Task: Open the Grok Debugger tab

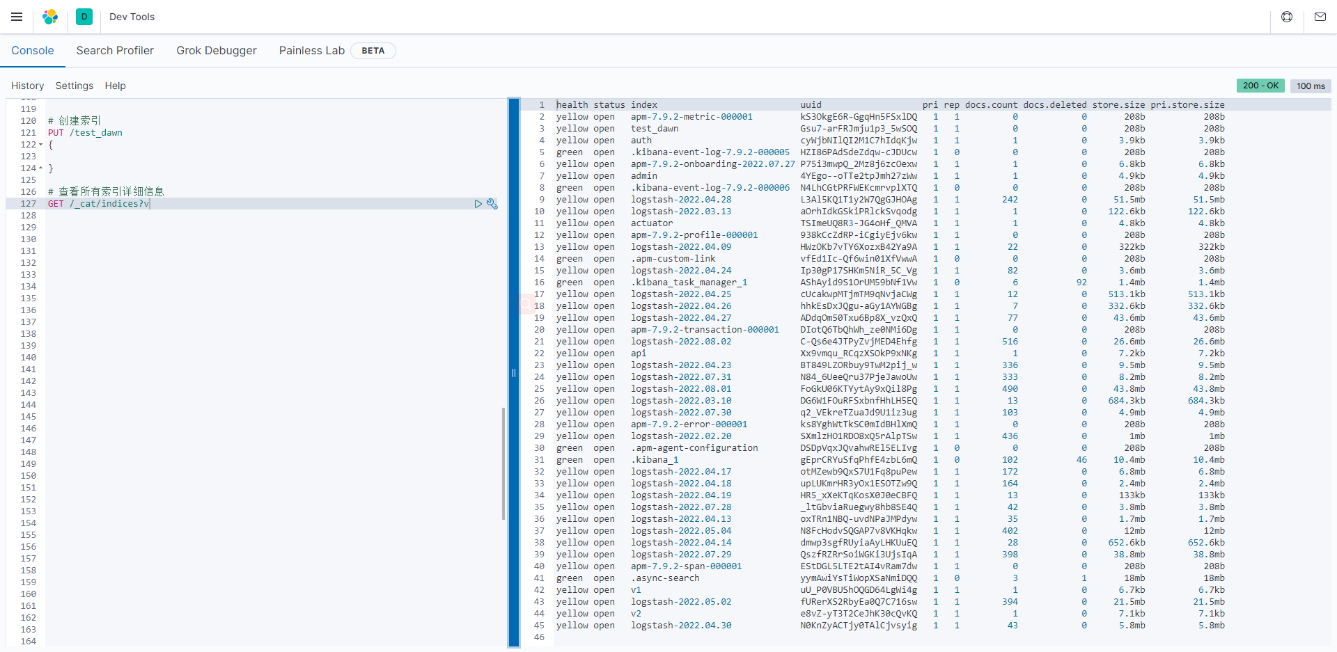Action: point(217,51)
